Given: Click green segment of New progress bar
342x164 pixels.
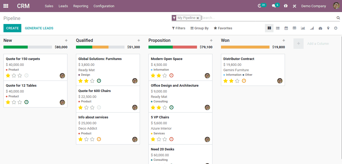Looking at the screenshot, I should (15, 47).
